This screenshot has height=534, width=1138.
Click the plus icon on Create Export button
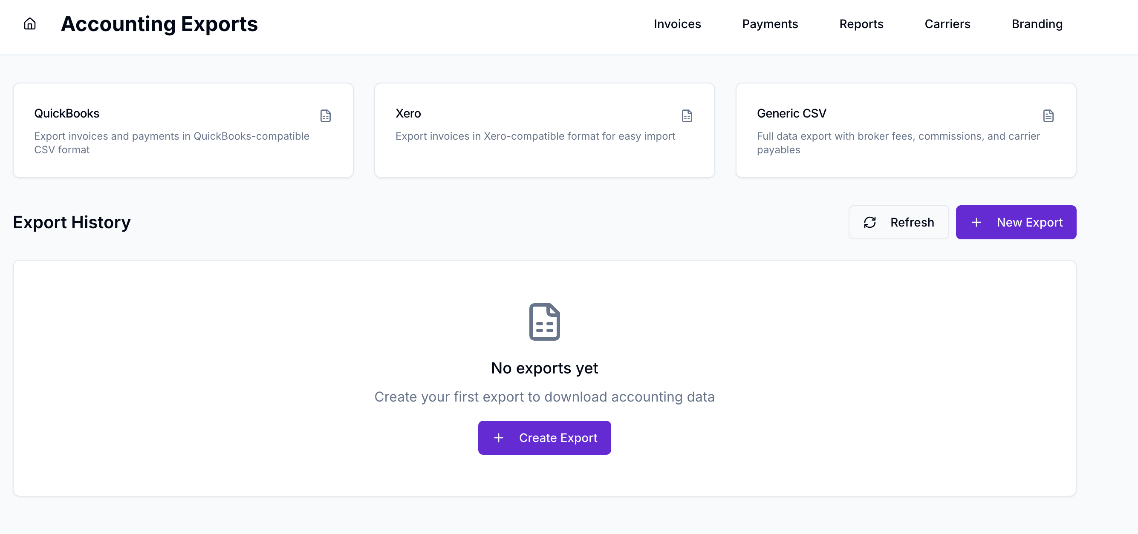[499, 437]
